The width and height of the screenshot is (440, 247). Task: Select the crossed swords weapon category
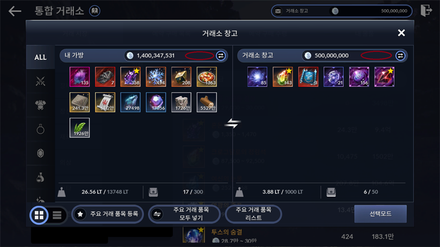coord(40,81)
